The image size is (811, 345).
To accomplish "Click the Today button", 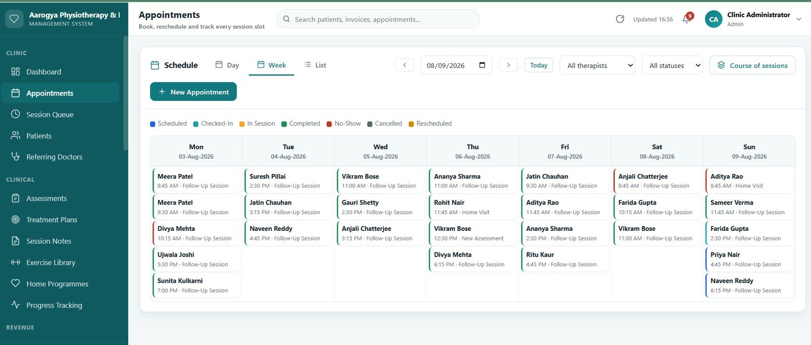I will click(538, 65).
